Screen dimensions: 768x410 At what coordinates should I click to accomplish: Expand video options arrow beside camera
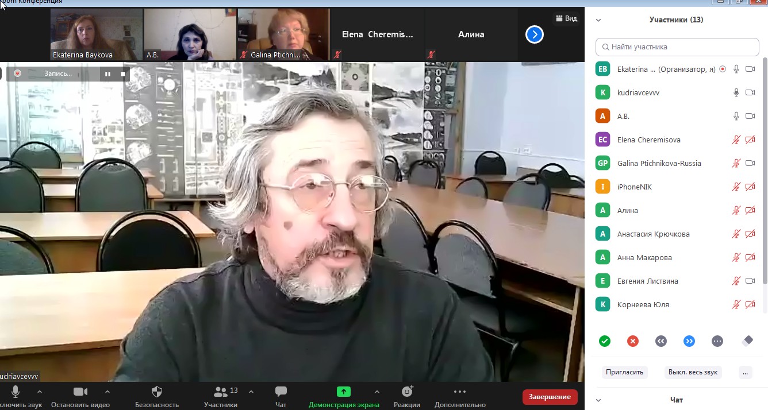click(x=107, y=392)
